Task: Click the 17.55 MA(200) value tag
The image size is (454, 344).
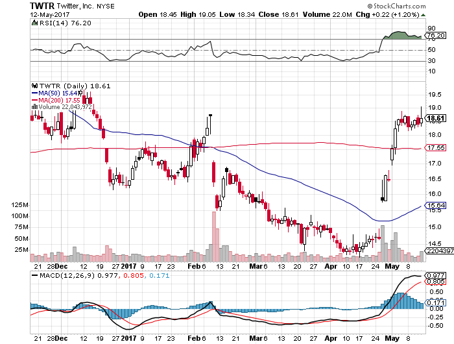Action: coord(436,148)
